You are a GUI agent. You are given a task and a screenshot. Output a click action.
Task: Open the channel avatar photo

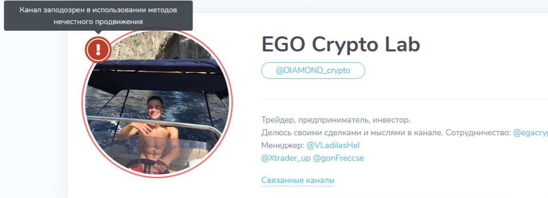157,103
